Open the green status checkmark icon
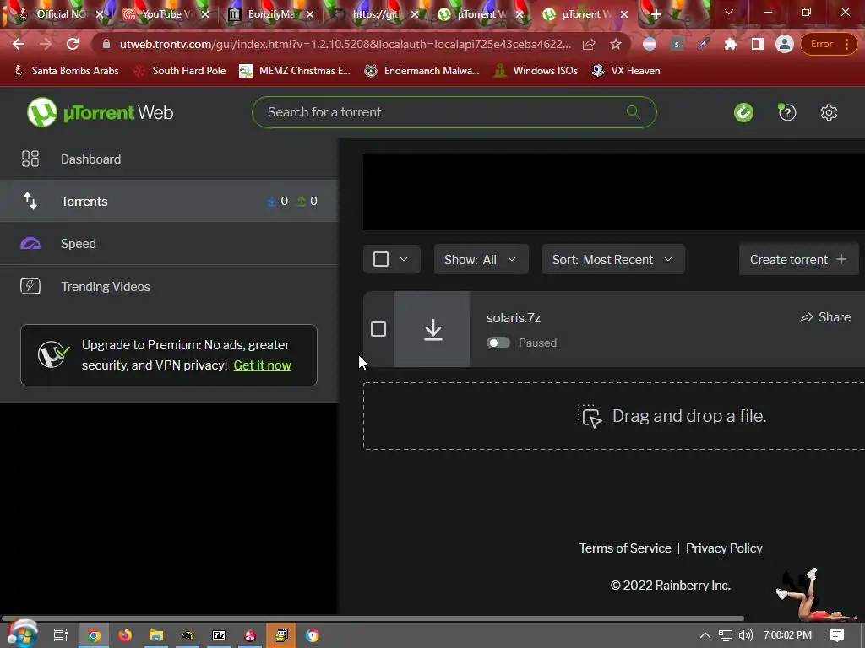Screen dimensions: 865x648 click(743, 112)
